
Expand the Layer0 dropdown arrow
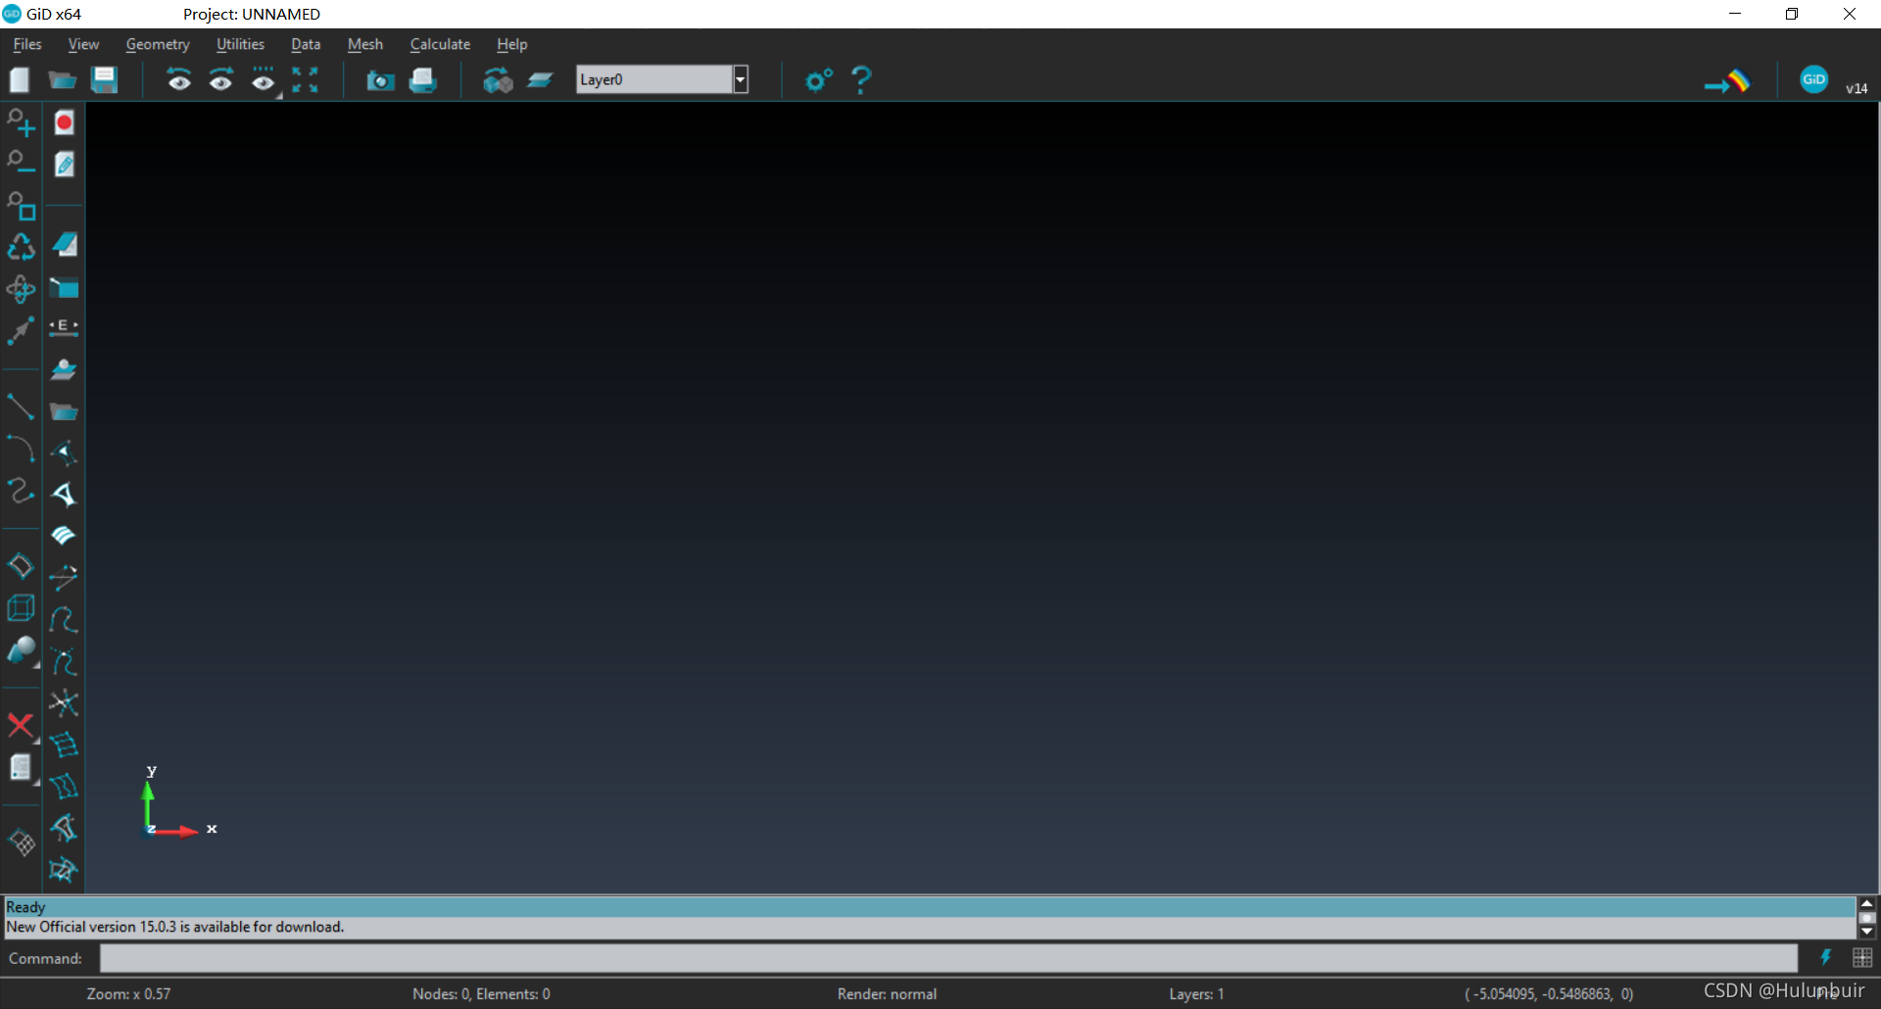[x=741, y=79]
